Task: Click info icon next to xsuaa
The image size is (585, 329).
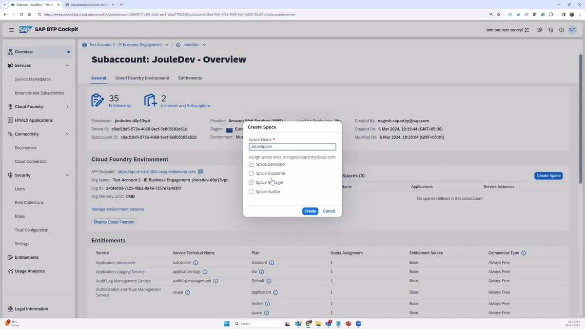Action: coord(188,292)
